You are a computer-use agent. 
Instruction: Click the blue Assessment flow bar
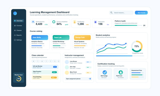138,73
